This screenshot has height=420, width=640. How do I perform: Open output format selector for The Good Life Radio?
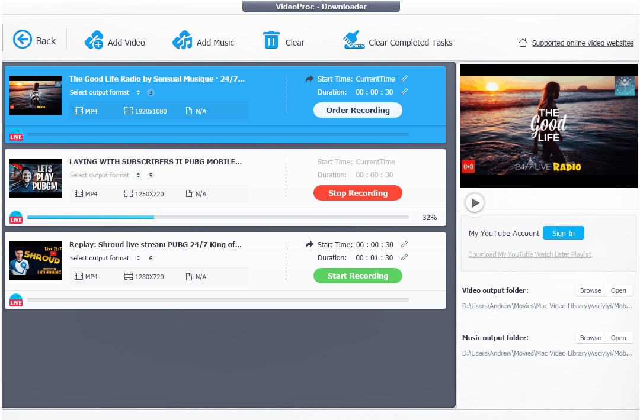tap(139, 92)
